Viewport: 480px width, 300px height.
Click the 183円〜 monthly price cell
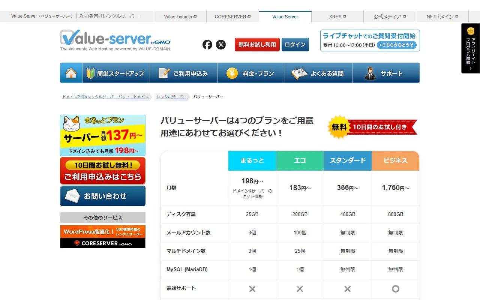click(x=300, y=188)
